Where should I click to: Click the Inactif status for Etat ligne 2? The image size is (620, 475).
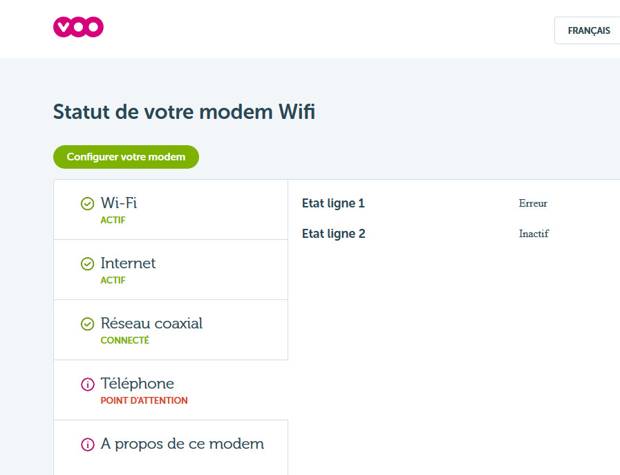tap(534, 234)
